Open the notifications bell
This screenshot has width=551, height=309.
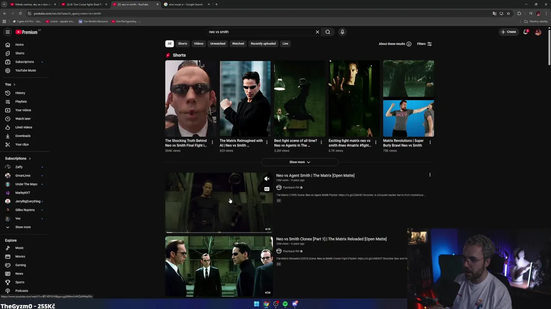(x=525, y=32)
